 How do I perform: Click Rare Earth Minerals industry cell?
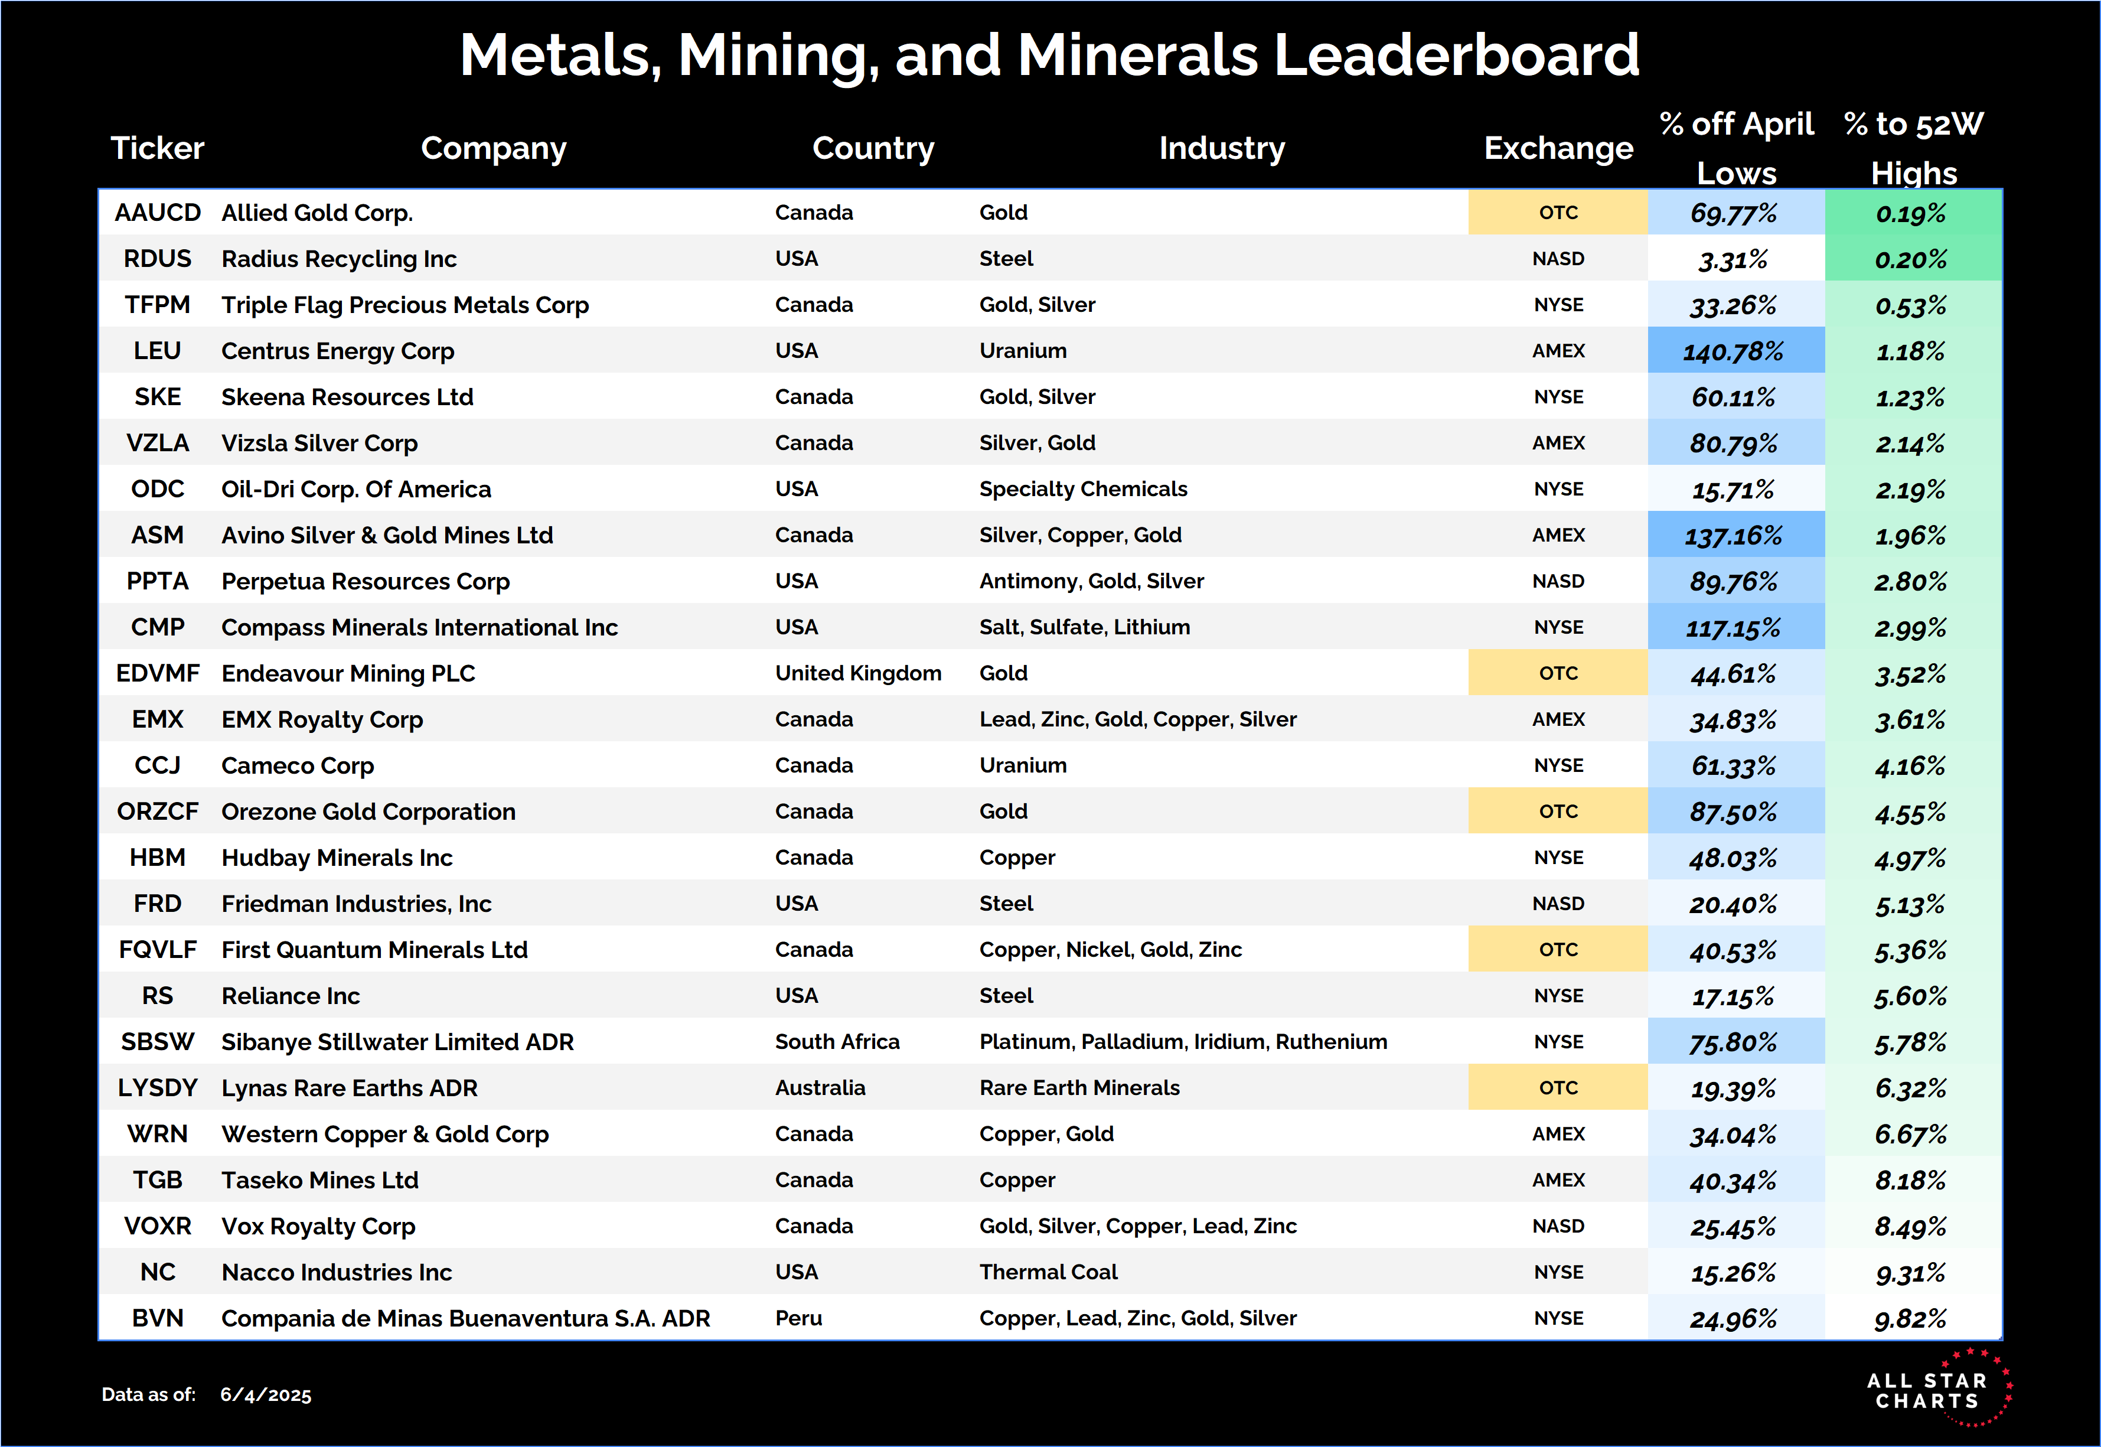[x=1079, y=1088]
